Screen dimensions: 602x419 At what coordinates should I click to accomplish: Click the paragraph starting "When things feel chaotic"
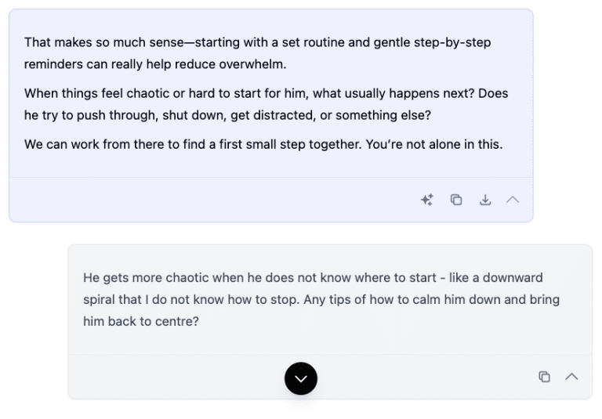tap(266, 103)
